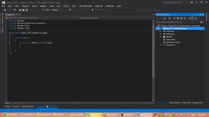Open the HELP menu
The width and height of the screenshot is (209, 117).
point(119,6)
